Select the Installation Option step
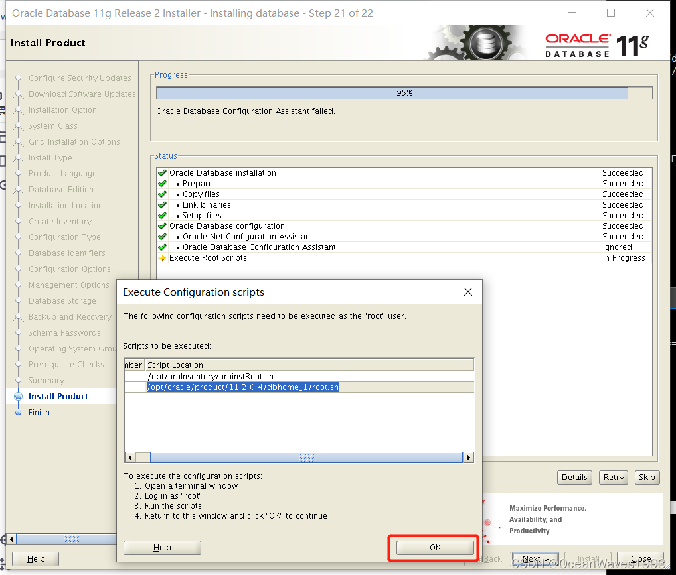 tap(62, 109)
